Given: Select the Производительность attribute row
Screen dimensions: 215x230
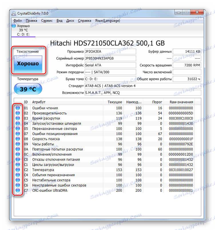Looking at the screenshot, I should [x=104, y=113].
